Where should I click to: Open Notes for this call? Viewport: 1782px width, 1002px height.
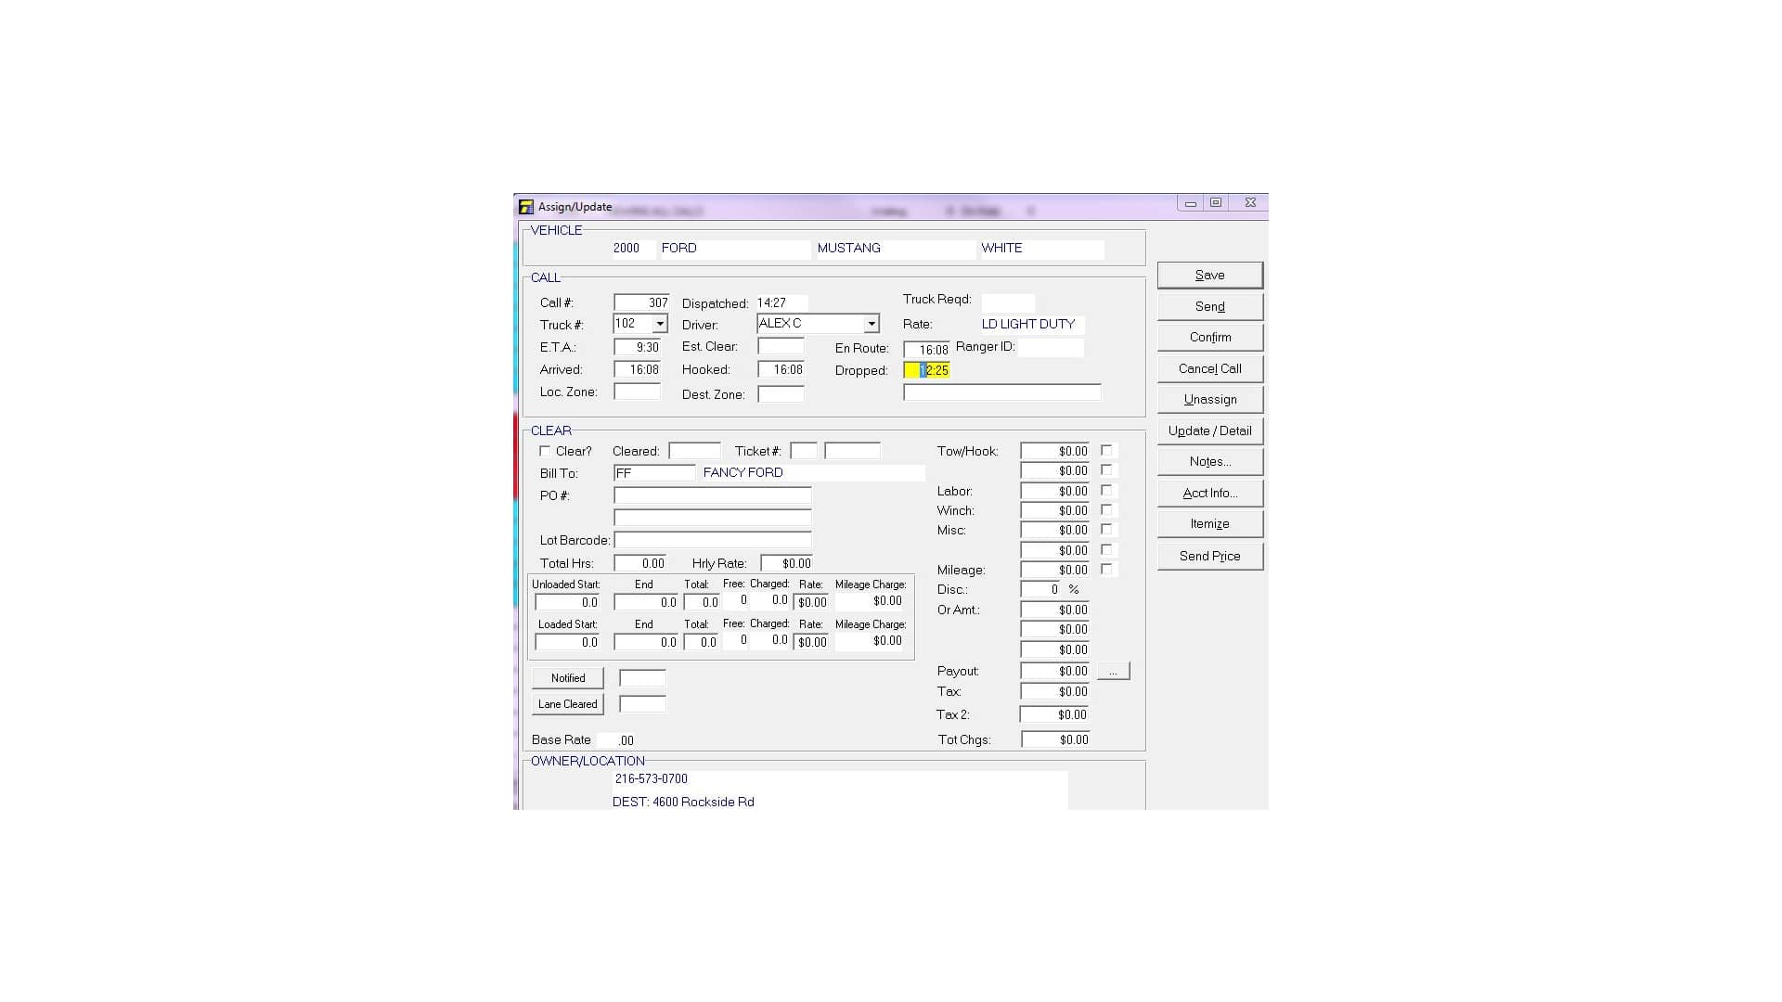tap(1209, 461)
